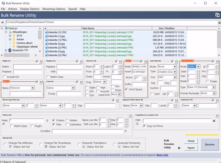The height and width of the screenshot is (163, 221).
Task: Open the Crop Before dropdown
Action: point(105,82)
